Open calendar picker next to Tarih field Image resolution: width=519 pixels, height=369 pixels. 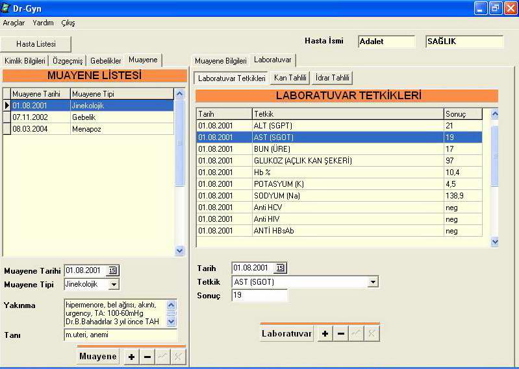click(280, 268)
